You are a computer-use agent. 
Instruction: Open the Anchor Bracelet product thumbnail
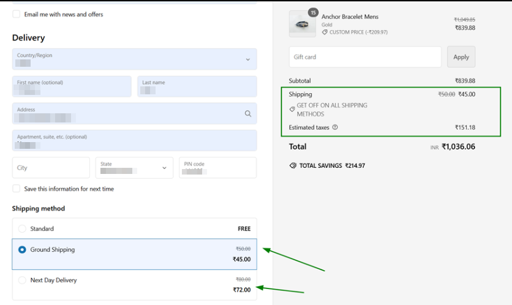[302, 24]
